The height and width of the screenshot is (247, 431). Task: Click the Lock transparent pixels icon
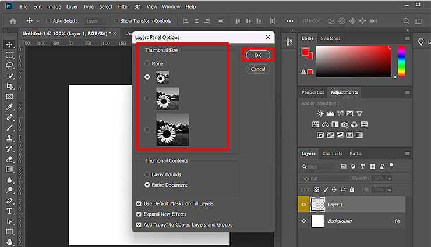[x=317, y=189]
